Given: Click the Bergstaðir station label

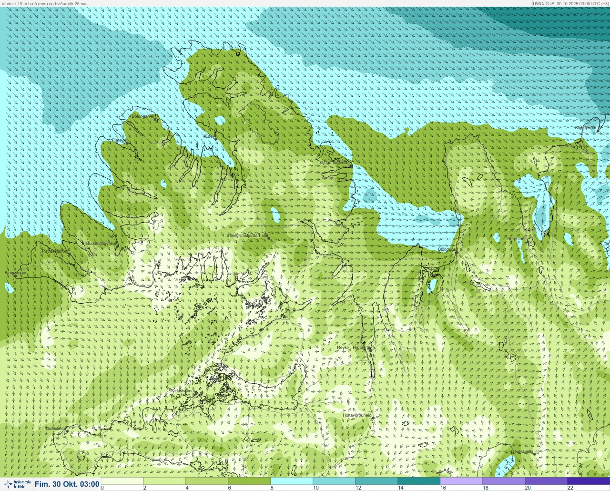Looking at the screenshot, I should tap(517, 239).
